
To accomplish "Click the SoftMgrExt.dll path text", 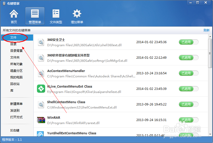I will tap(87, 61).
